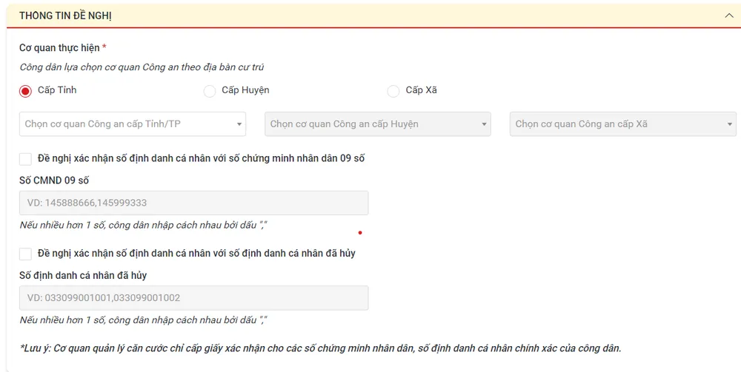Click the arrow icon of Tỉnh/TP dropdown
The height and width of the screenshot is (372, 741).
pos(239,125)
